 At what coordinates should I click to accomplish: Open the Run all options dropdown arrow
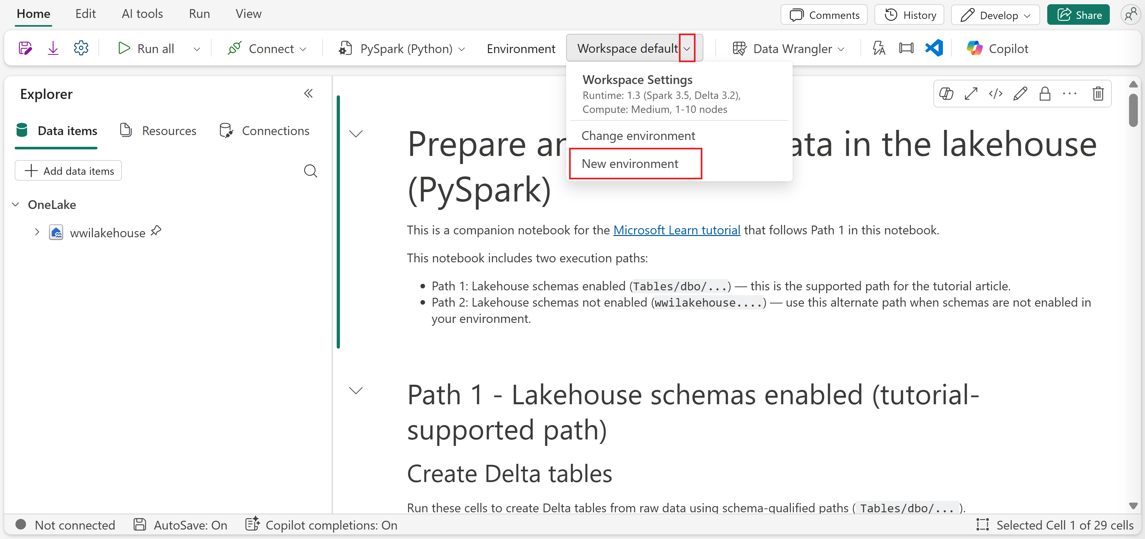tap(197, 49)
